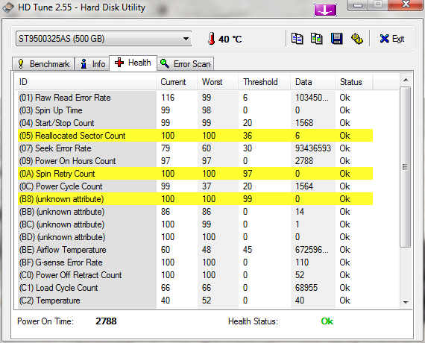The height and width of the screenshot is (343, 425).
Task: Select the (C2) Temperature row
Action: [195, 300]
